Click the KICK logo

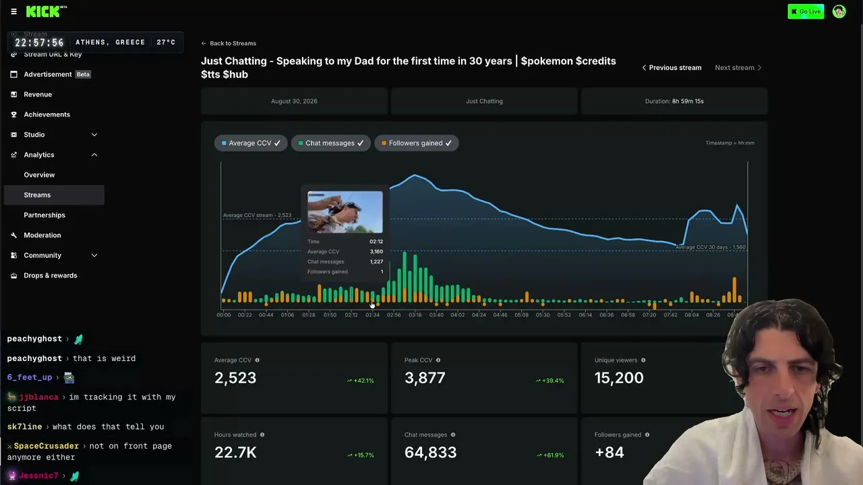point(46,11)
